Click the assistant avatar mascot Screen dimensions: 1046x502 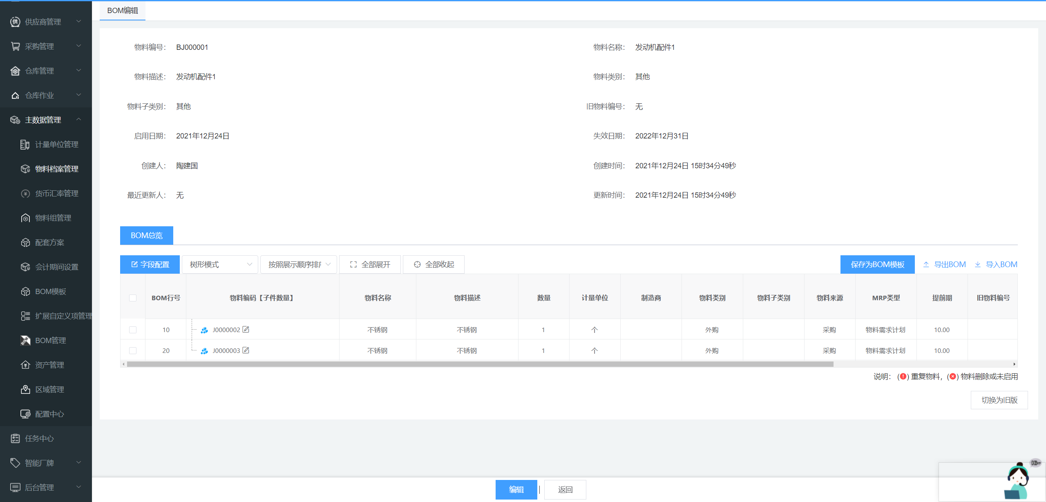coord(1017,481)
